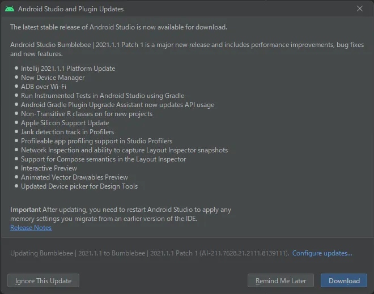
Task: Click the Non-Transitive R classes entry
Action: pyautogui.click(x=87, y=114)
